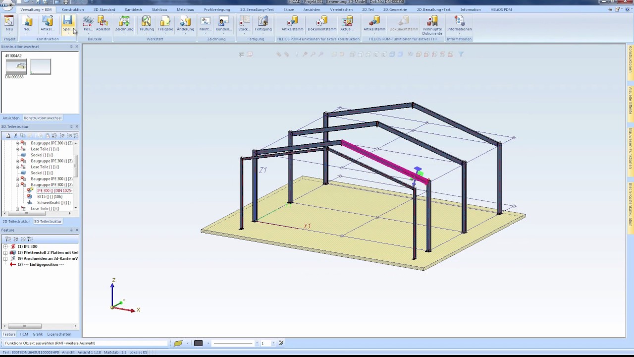Select the IPE 300 (DIN 1025 tree item
The image size is (634, 357).
pyautogui.click(x=54, y=190)
